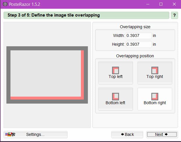Viewport: 181px width, 142px height.
Task: Select the Bottom right overlapping position
Action: [155, 99]
